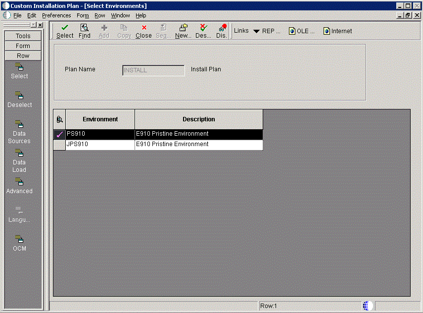Click the REP ... link button

[x=271, y=31]
